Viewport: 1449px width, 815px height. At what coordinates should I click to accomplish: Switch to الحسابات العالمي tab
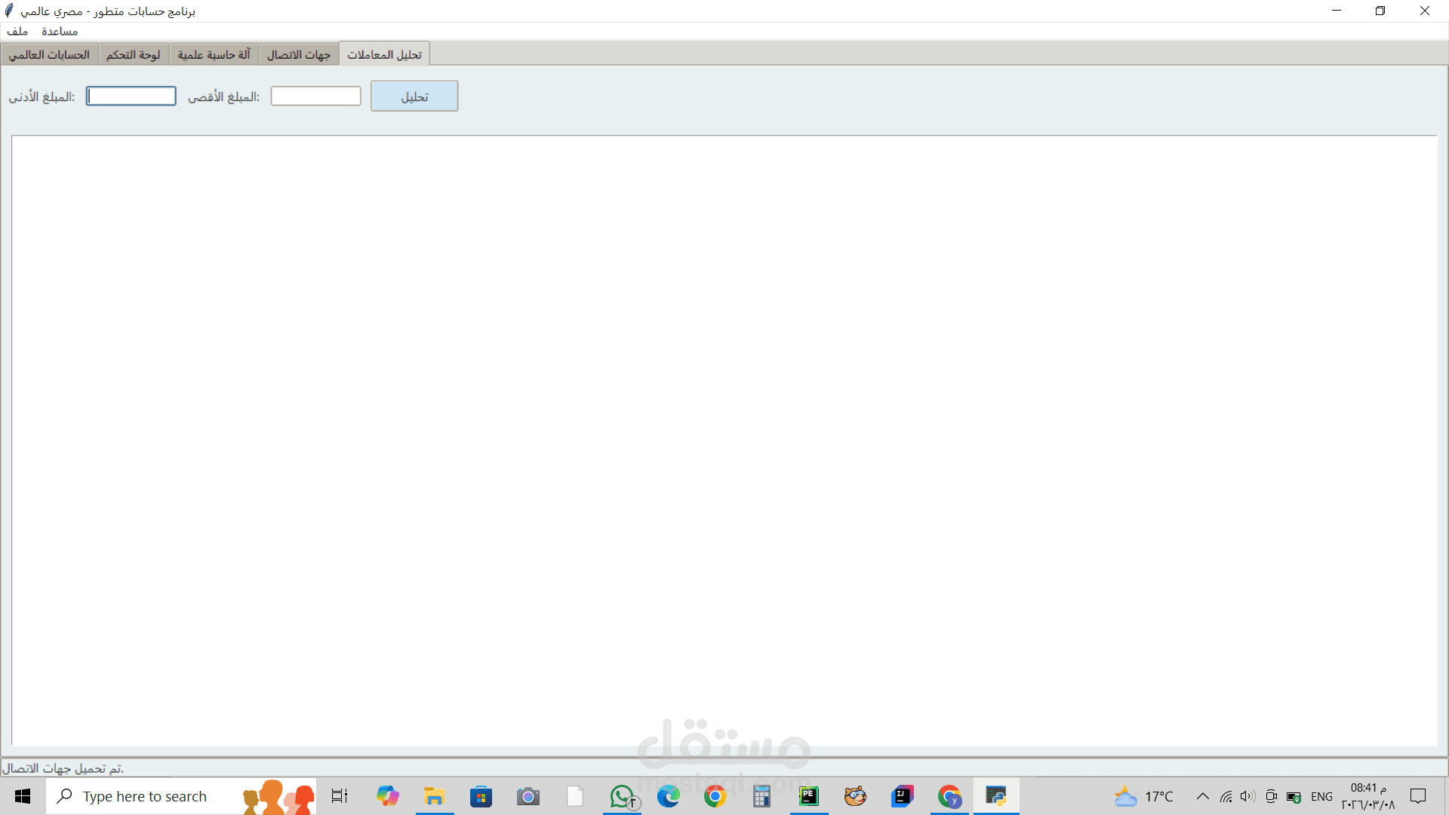point(49,55)
